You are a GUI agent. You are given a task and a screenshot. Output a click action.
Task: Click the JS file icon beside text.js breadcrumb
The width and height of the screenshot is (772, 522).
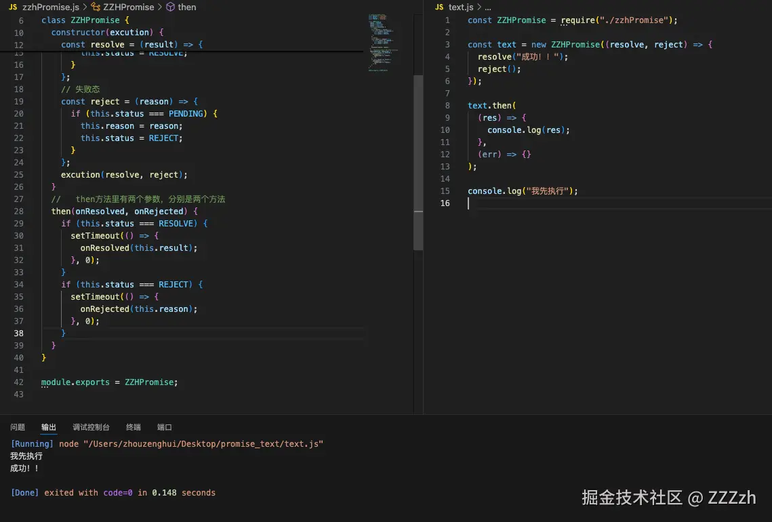[x=439, y=7]
